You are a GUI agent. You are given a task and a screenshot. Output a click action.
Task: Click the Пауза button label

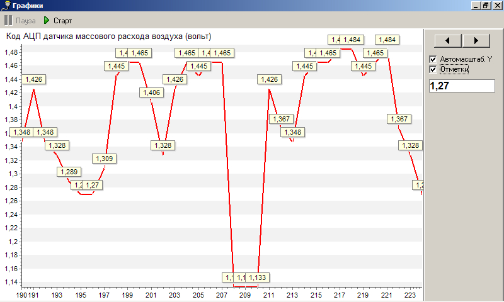pos(26,21)
